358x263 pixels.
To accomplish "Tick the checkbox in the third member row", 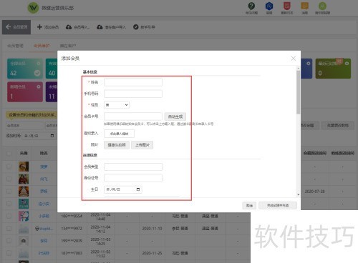I will coord(9,192).
